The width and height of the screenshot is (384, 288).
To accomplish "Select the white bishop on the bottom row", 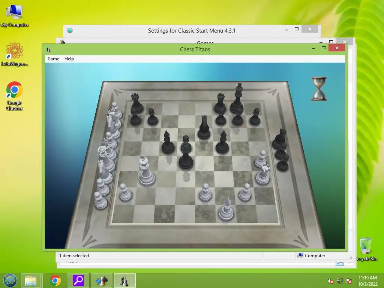I will point(226,210).
